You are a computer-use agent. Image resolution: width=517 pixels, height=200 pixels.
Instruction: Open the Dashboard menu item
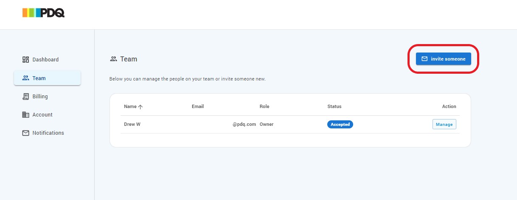[45, 60]
